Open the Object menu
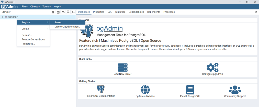The width and height of the screenshot is (259, 107). [x=35, y=7]
